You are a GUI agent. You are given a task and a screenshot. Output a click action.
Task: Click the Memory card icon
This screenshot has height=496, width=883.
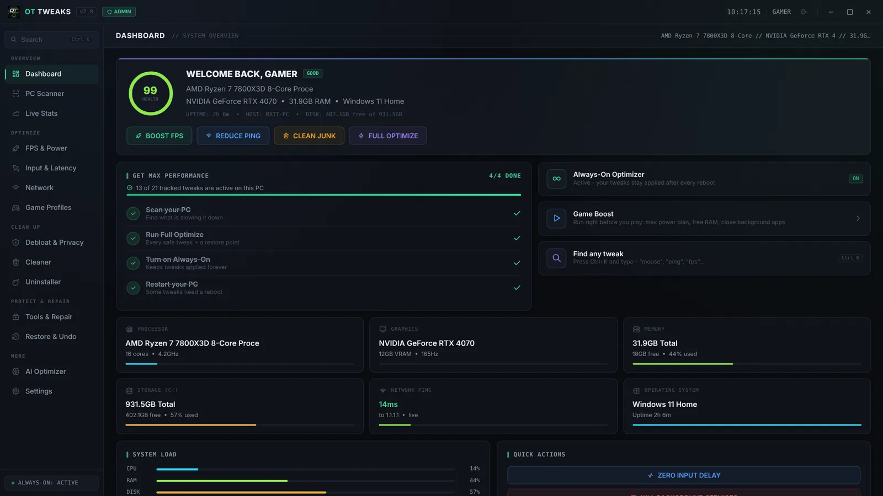[636, 329]
